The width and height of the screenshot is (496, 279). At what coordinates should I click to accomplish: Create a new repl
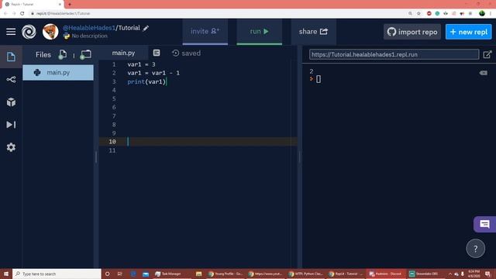coord(468,32)
